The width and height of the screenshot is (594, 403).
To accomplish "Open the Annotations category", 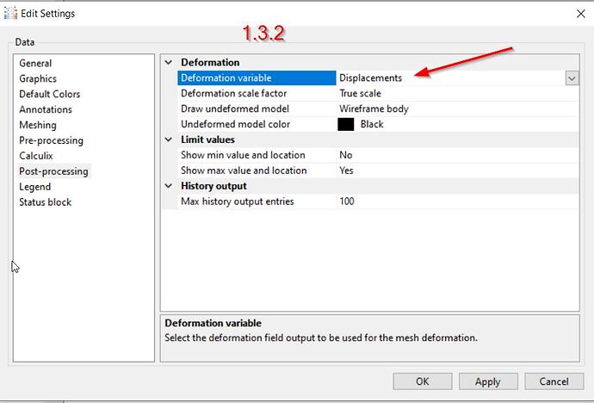I will coord(46,109).
